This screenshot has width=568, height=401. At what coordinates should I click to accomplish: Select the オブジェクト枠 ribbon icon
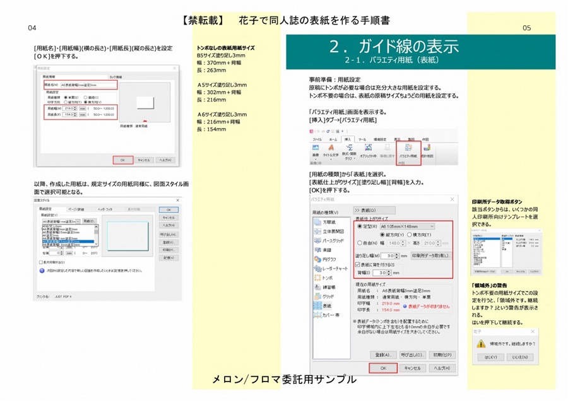[369, 148]
